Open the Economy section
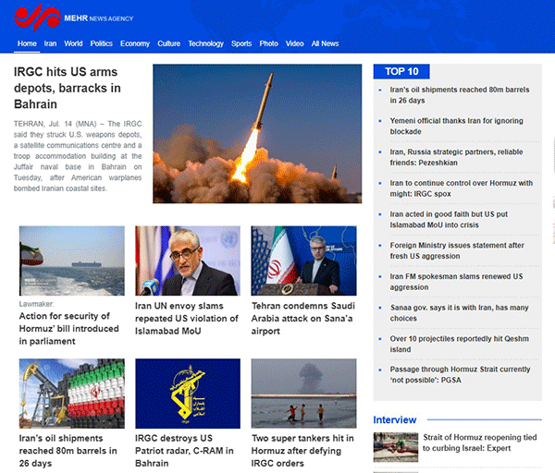 (135, 43)
